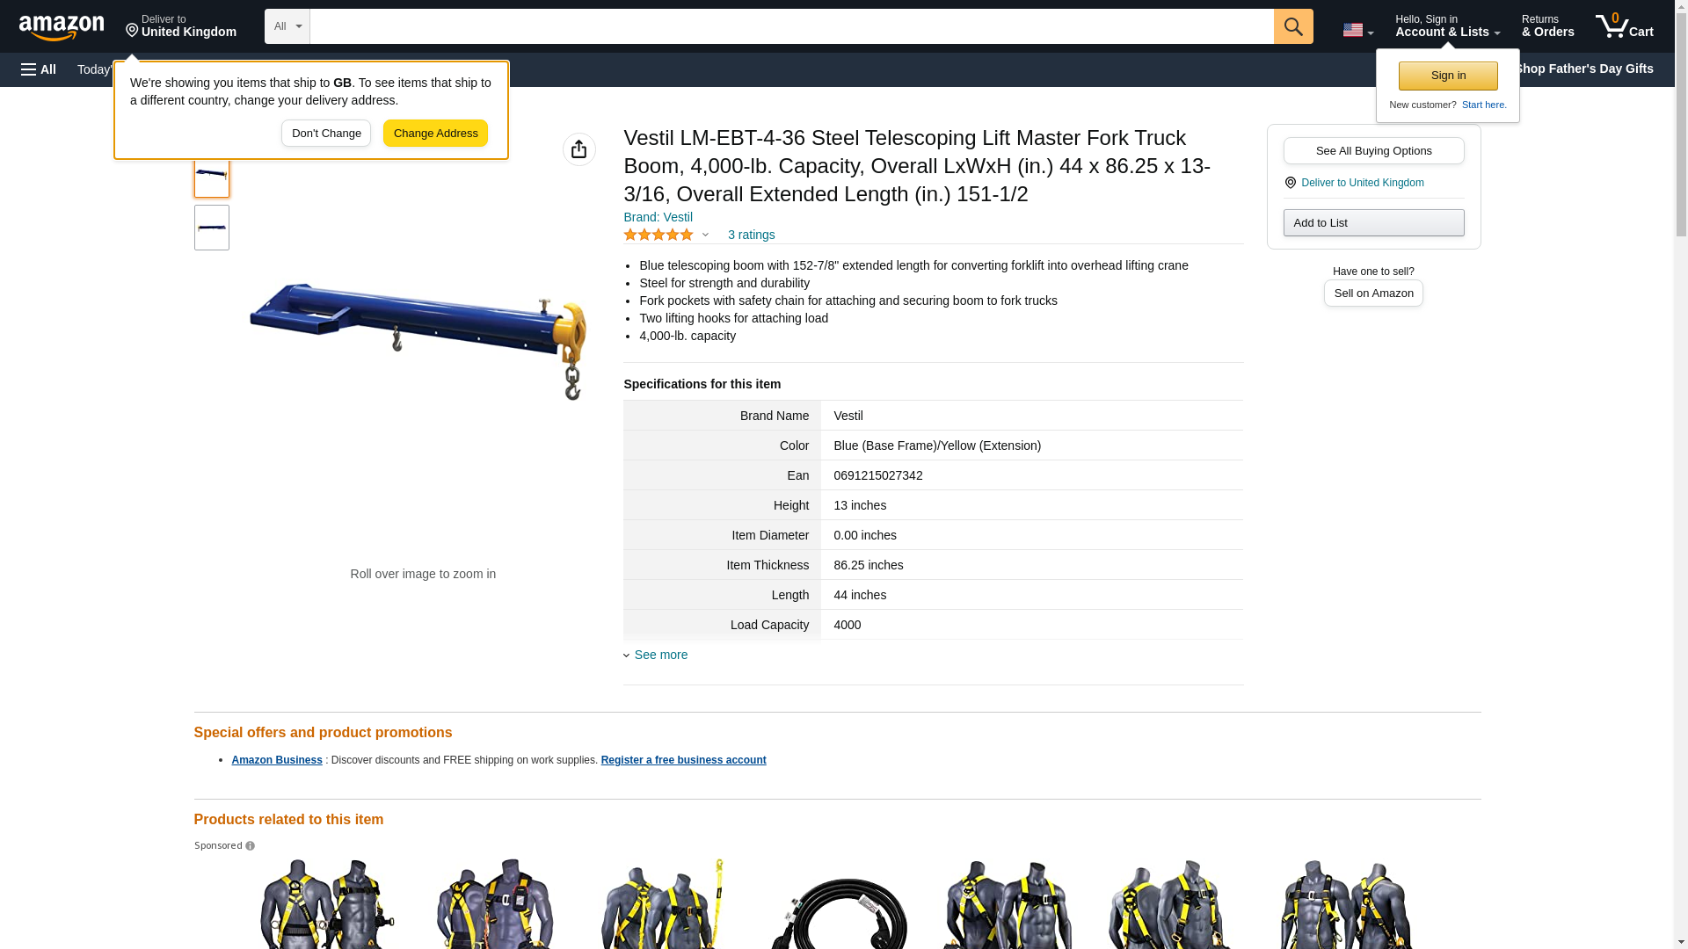The image size is (1688, 949).
Task: Click the Change Address button
Action: (435, 134)
